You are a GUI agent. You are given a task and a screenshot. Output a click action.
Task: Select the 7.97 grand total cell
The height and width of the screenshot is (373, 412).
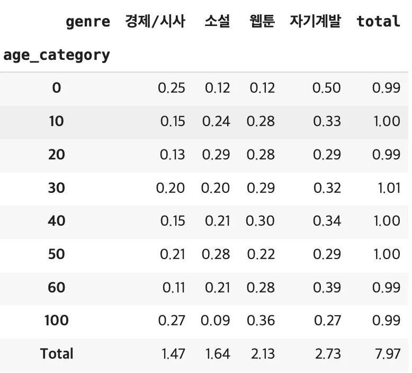388,353
